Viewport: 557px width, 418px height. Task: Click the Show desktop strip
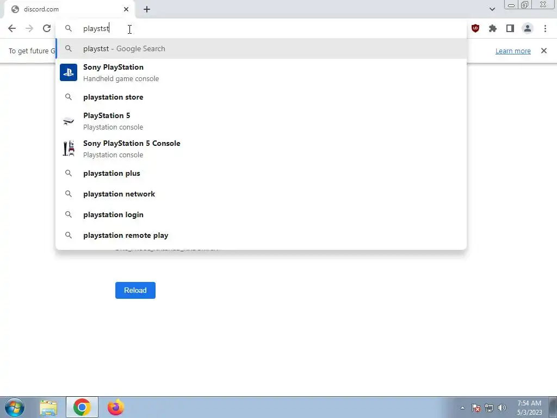point(553,407)
